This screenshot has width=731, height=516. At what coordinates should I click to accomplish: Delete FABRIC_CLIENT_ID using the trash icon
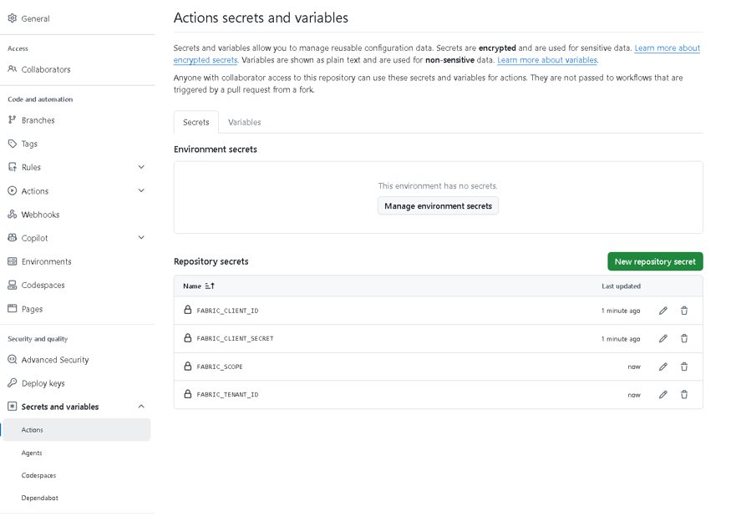pos(684,311)
